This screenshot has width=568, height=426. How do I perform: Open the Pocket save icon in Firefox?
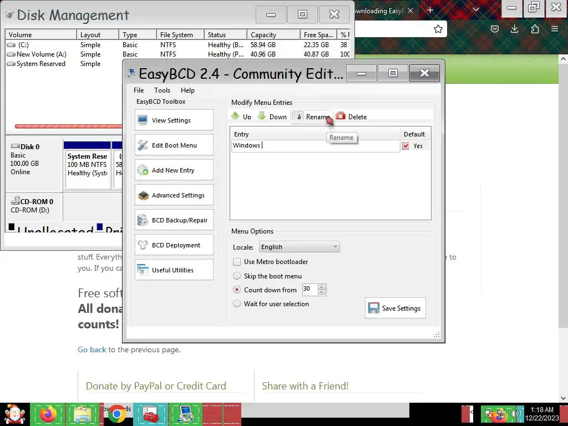[x=494, y=29]
